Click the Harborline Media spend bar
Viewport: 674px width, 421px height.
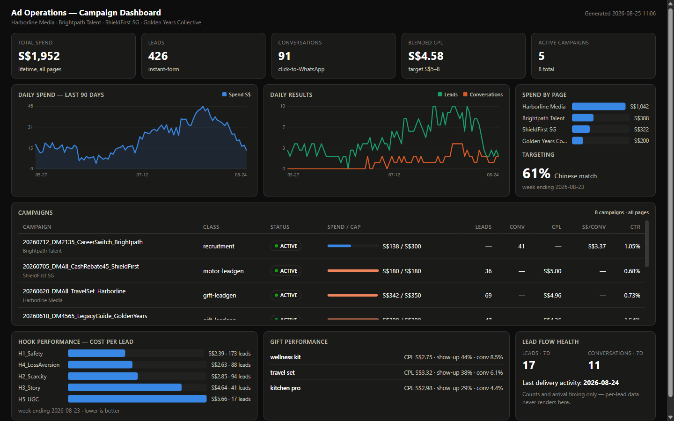coord(599,107)
